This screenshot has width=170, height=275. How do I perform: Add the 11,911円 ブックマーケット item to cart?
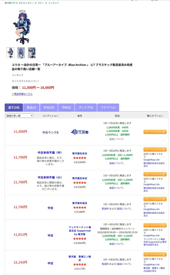click(x=155, y=225)
